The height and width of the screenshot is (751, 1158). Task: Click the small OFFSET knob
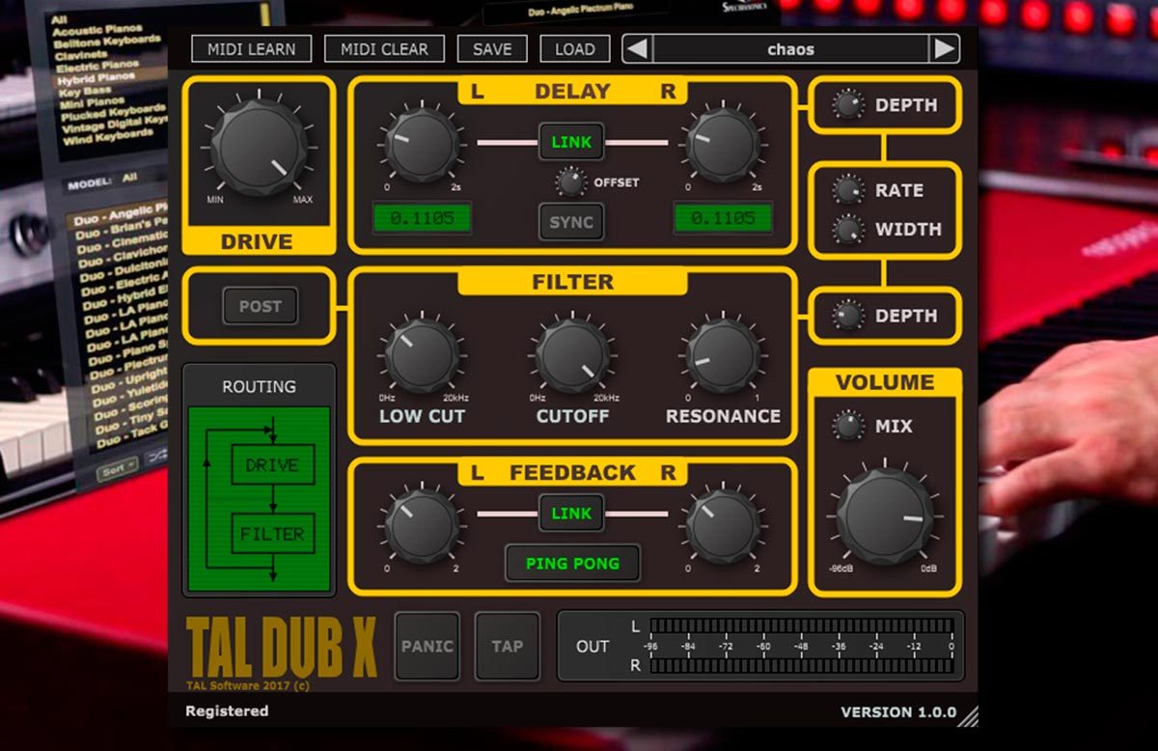click(x=571, y=181)
